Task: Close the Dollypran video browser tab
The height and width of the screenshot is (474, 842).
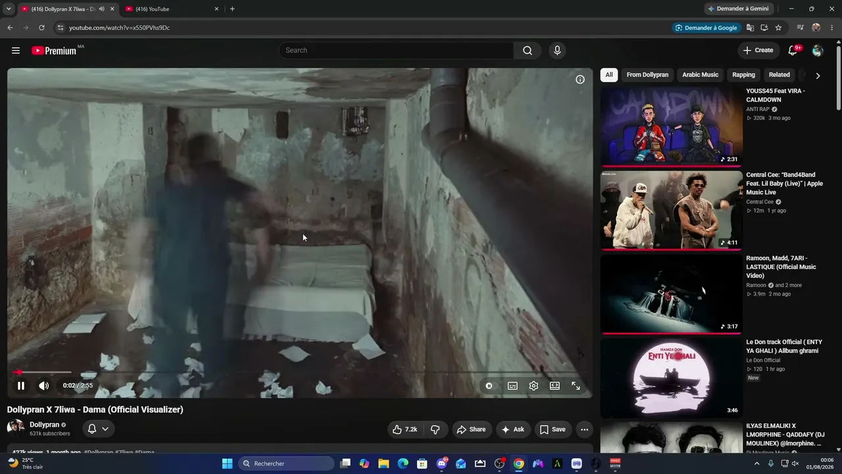Action: coord(112,9)
